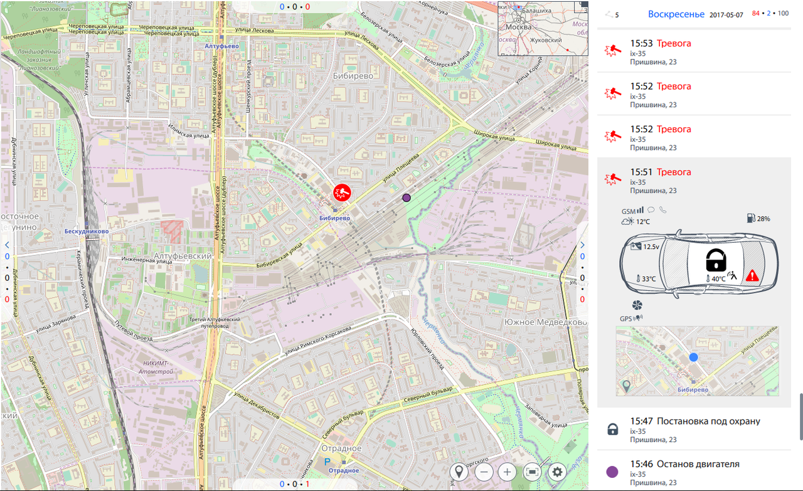Go to previous day with the left arrow
803x491 pixels.
pyautogui.click(x=7, y=245)
